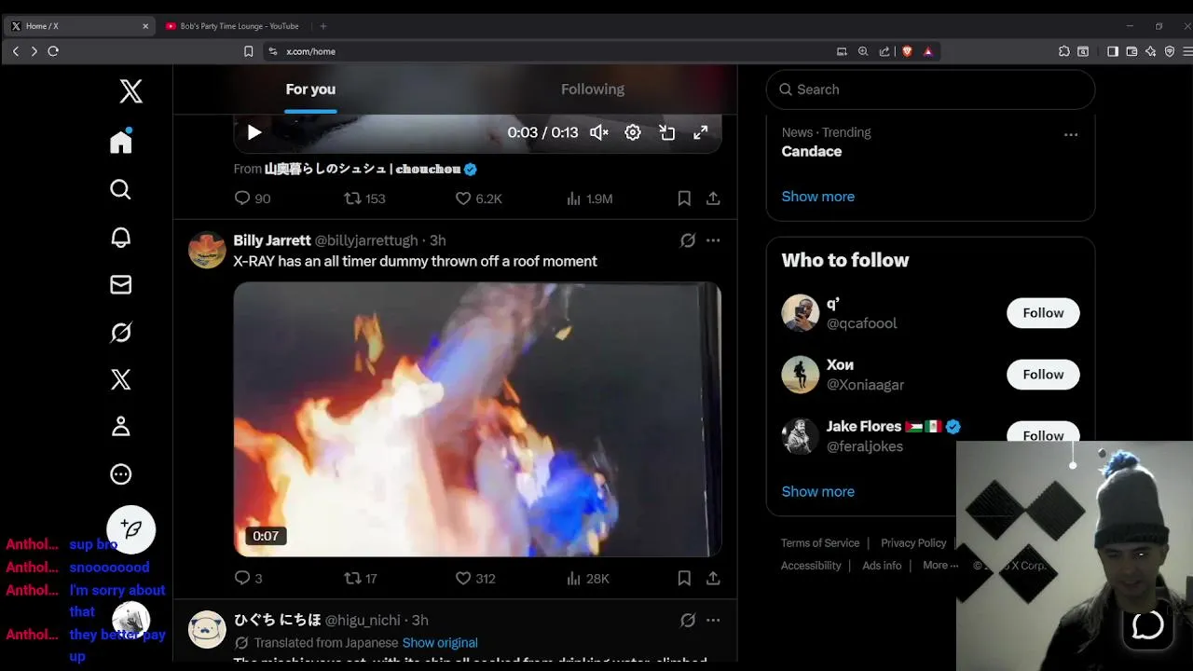The width and height of the screenshot is (1193, 671).
Task: Open Ads info footer link
Action: pos(882,566)
